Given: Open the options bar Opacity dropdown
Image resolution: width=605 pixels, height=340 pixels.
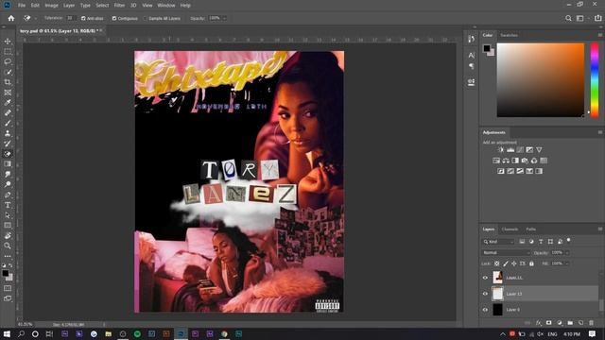Looking at the screenshot, I should coord(225,18).
